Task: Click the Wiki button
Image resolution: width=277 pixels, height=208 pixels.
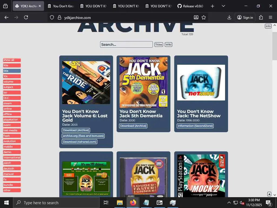Action: pos(168,44)
